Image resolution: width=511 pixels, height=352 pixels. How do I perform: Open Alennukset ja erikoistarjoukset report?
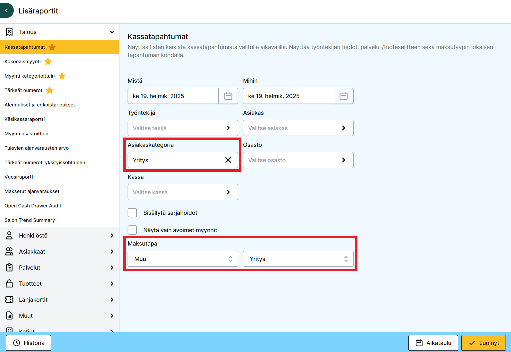tap(60, 105)
